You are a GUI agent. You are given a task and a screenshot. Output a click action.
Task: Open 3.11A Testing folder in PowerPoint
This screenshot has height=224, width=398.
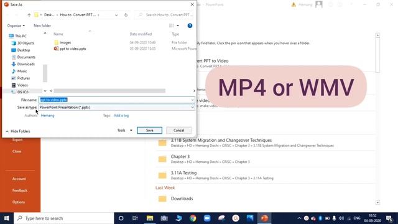tap(266, 175)
